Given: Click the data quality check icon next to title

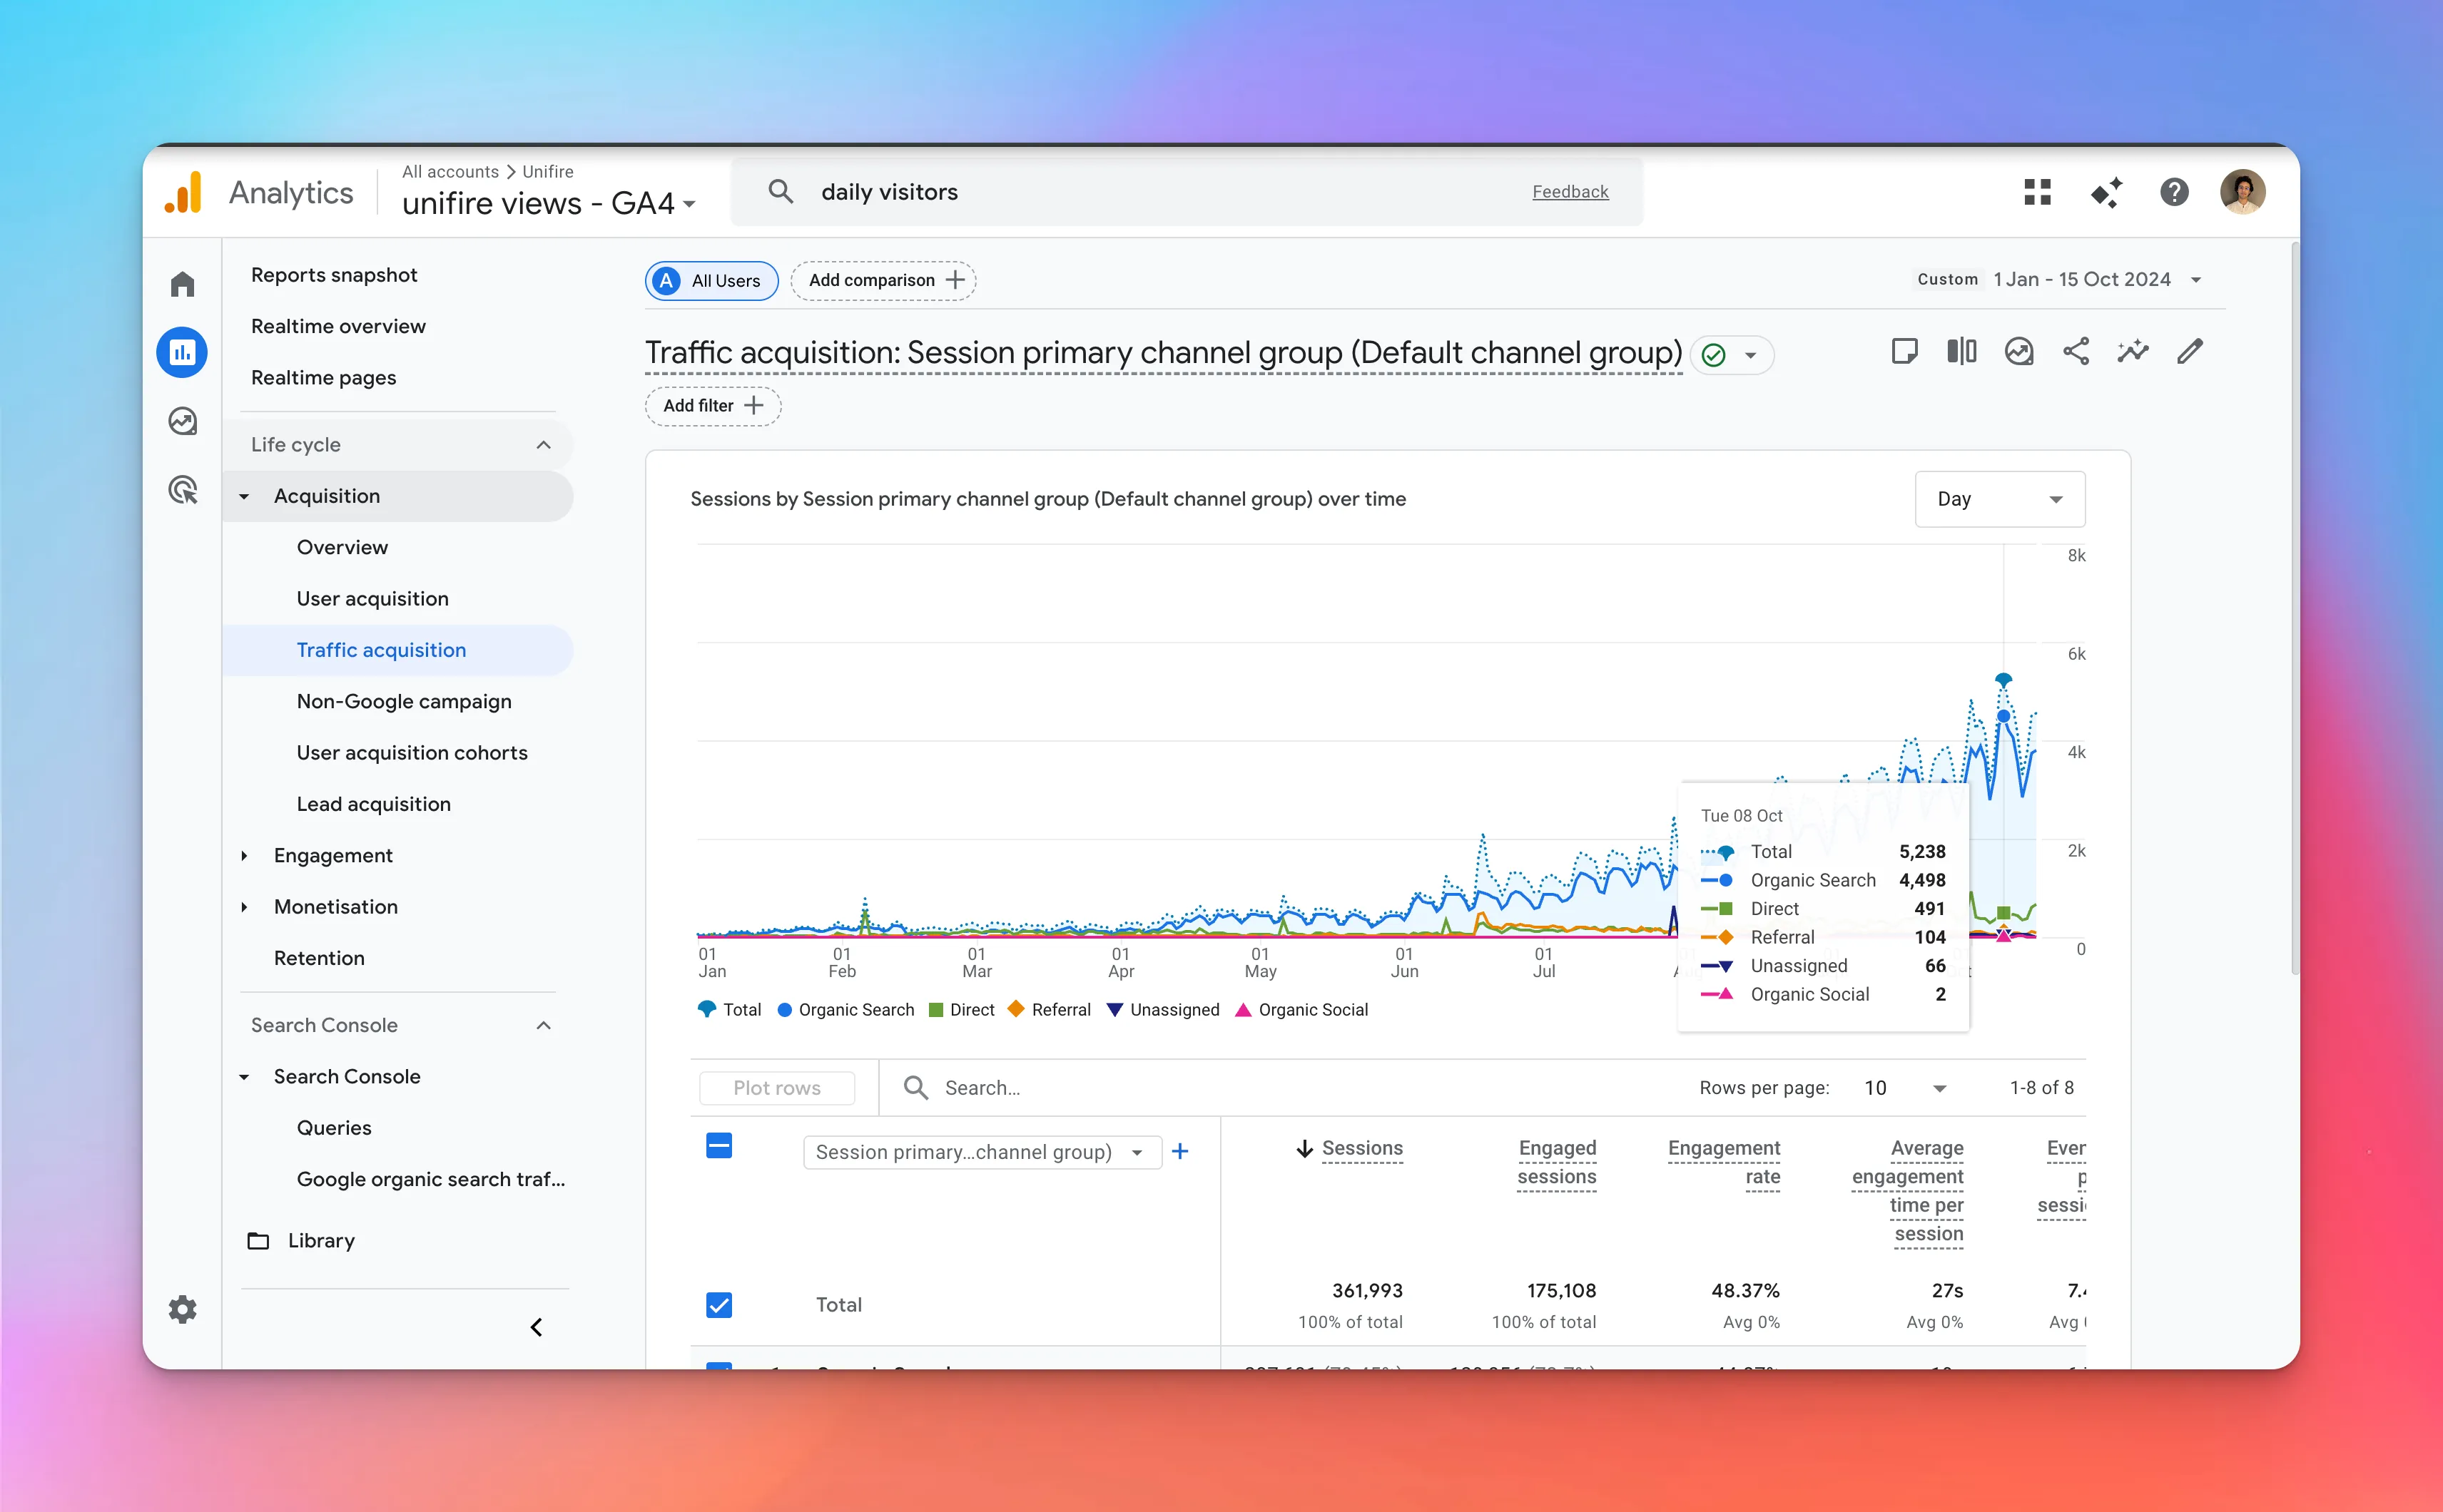Looking at the screenshot, I should (1712, 354).
